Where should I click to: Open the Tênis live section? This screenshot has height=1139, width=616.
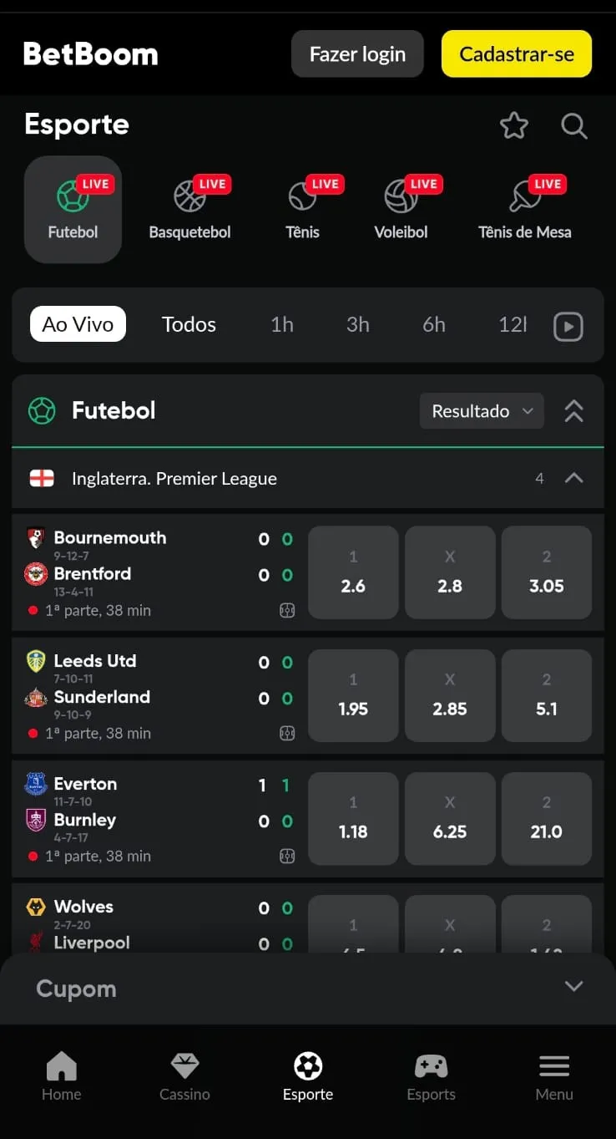click(x=302, y=208)
